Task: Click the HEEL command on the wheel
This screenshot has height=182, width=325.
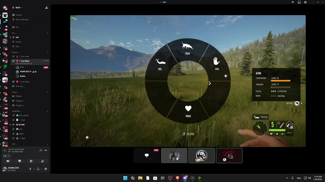Action: click(x=160, y=64)
